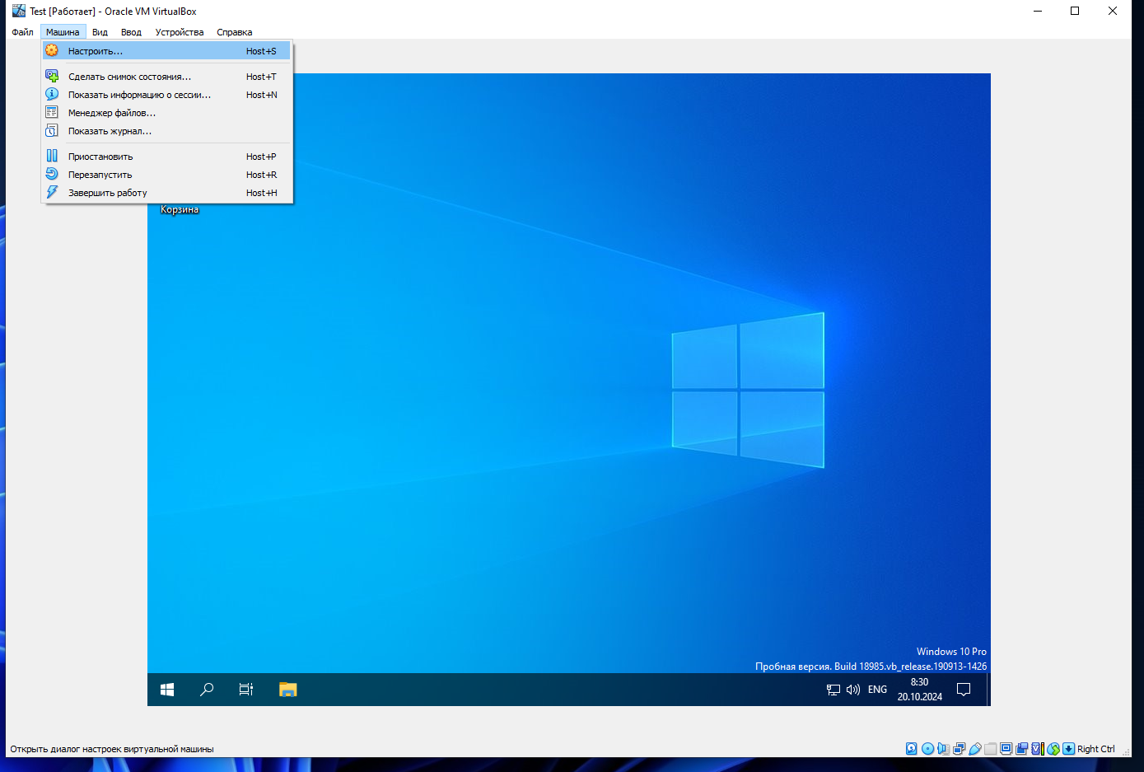Open the Файл menu
1144x772 pixels.
22,32
